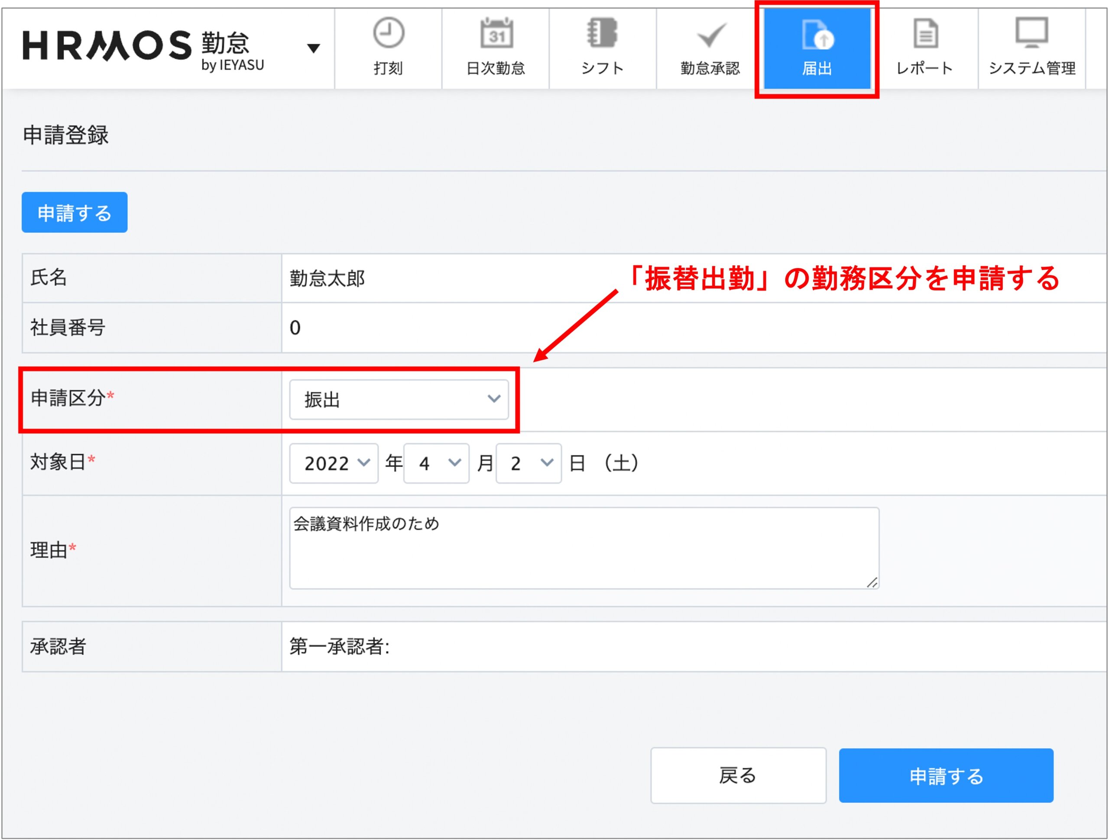The height and width of the screenshot is (840, 1109).
Task: Open the 日次勤怠 calendar icon
Action: pos(496,33)
